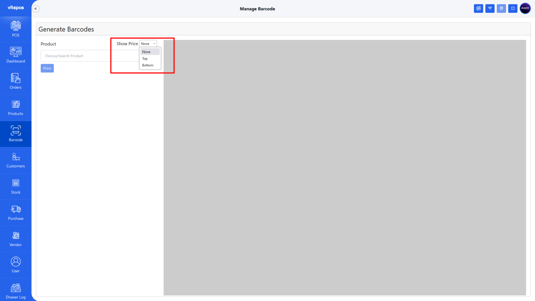This screenshot has width=535, height=301.
Task: Open Purchase section from sidebar
Action: [16, 213]
